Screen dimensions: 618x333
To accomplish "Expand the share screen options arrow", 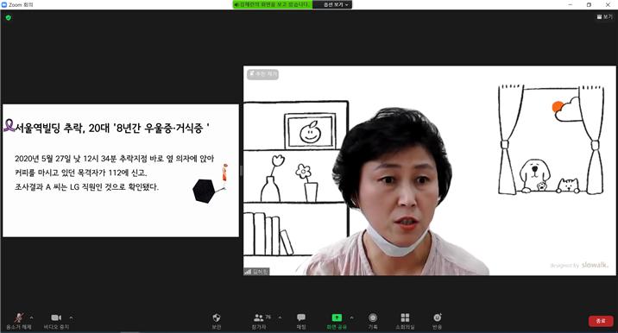I will click(x=351, y=317).
